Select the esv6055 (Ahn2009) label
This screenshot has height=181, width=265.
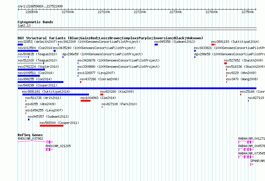(40, 104)
